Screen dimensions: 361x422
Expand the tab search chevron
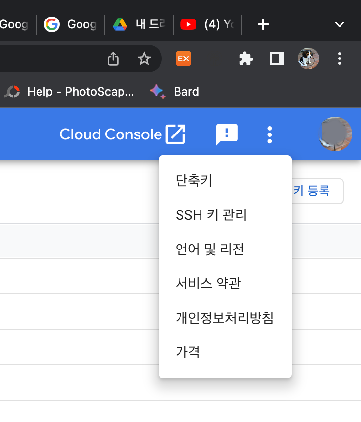339,25
